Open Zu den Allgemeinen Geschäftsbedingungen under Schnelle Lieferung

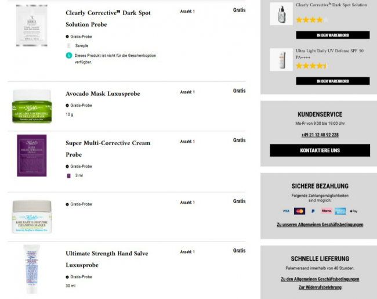(x=320, y=279)
